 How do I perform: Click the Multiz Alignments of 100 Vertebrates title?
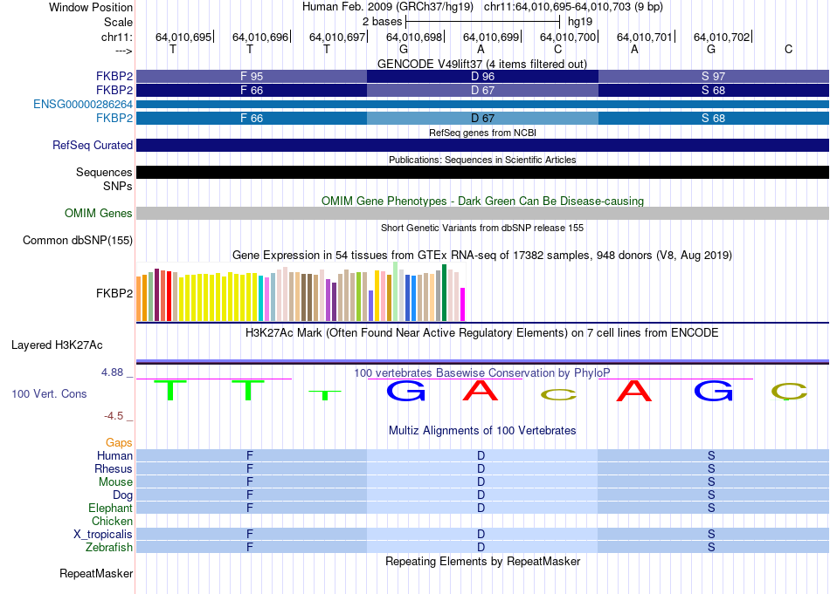(x=482, y=431)
